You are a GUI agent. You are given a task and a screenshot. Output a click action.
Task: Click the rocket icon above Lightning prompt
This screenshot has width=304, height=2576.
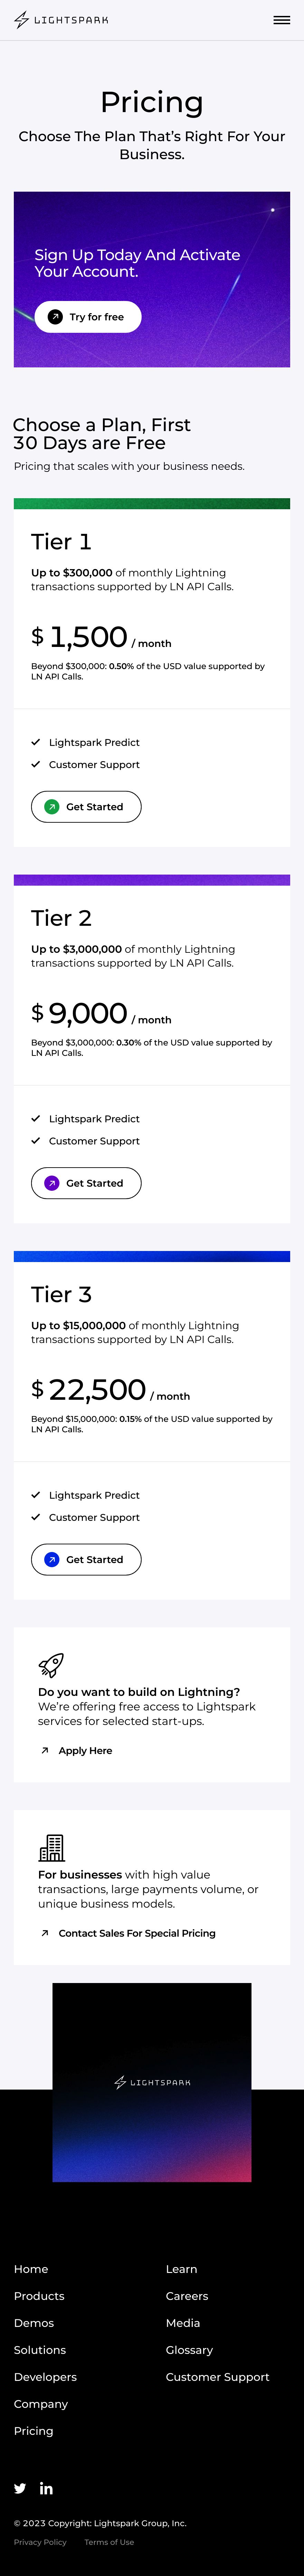pyautogui.click(x=51, y=1664)
